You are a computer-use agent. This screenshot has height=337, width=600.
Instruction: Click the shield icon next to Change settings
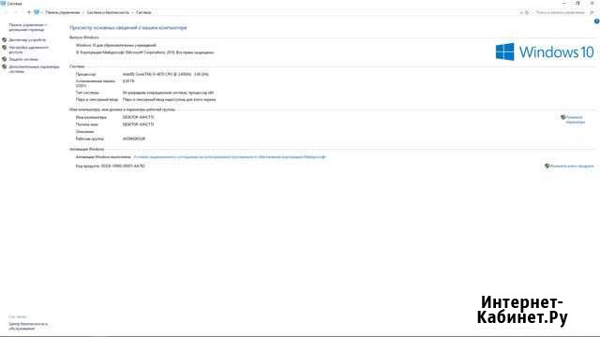[562, 117]
